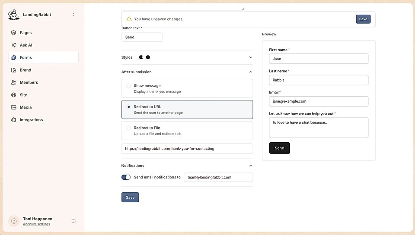Viewport: 415px width, 235px height.
Task: Click the textarea resize handle
Action: 243,9
